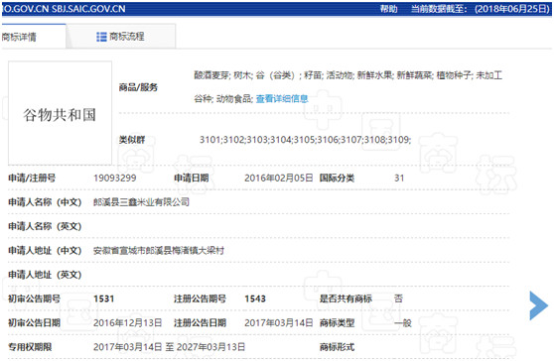Click the 国际分类 label
The image size is (554, 361).
(337, 178)
